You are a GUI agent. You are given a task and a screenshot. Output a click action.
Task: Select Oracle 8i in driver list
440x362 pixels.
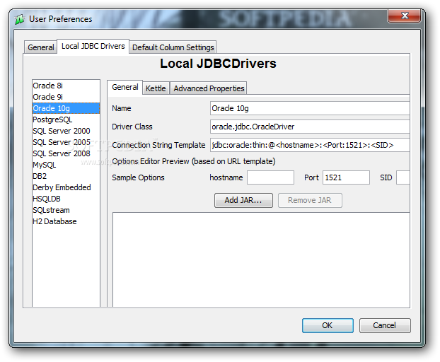[x=66, y=86]
